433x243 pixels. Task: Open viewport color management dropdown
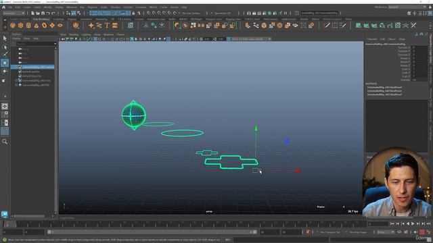(x=251, y=39)
